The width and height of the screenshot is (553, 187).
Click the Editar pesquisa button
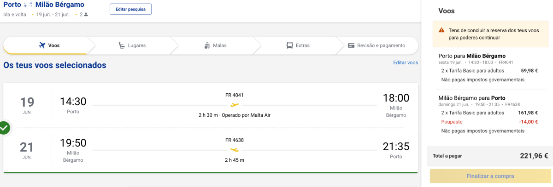[x=130, y=9]
